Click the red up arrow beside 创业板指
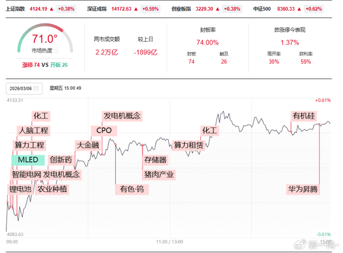 (x=218, y=9)
